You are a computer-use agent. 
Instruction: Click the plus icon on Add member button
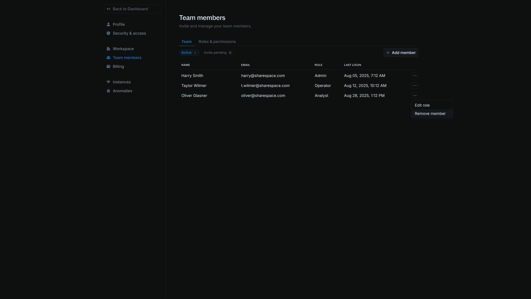(388, 53)
